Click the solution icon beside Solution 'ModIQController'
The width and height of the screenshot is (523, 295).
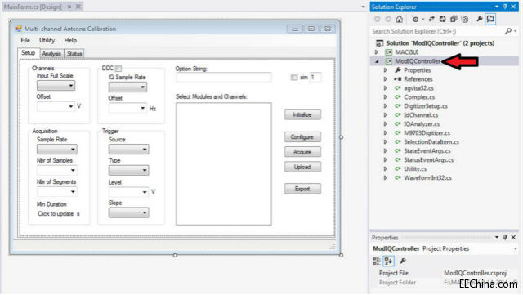379,43
